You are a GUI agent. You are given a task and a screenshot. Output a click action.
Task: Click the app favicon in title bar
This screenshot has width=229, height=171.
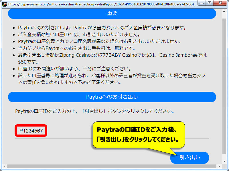(4, 4)
